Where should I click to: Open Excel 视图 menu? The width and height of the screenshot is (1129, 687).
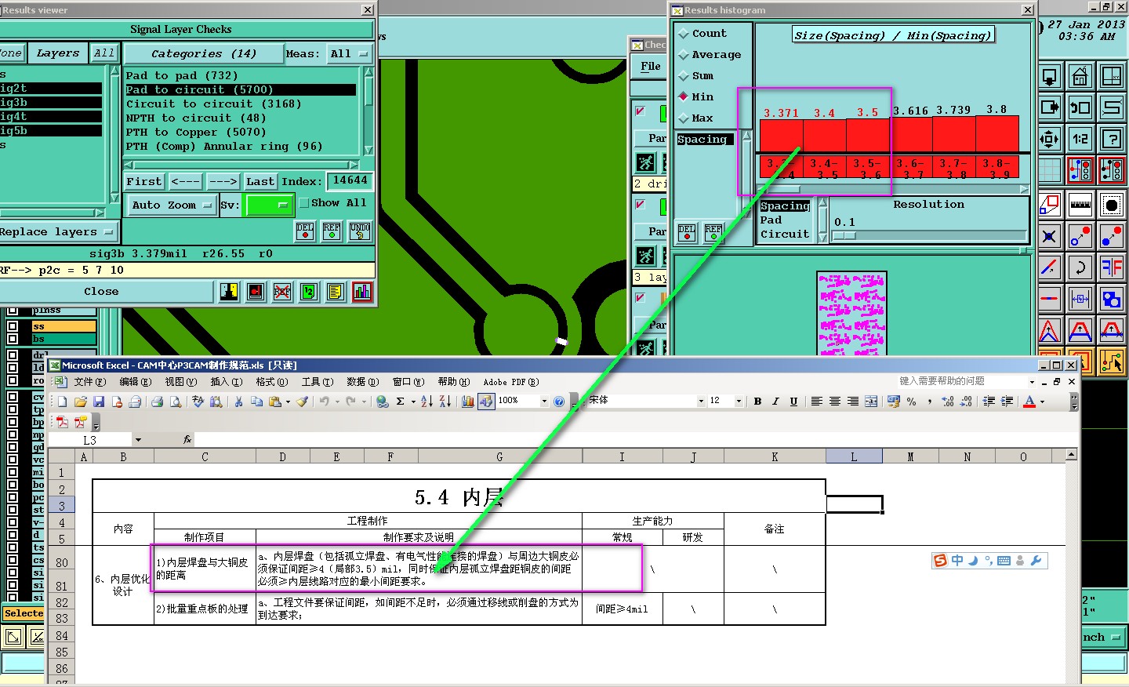180,382
